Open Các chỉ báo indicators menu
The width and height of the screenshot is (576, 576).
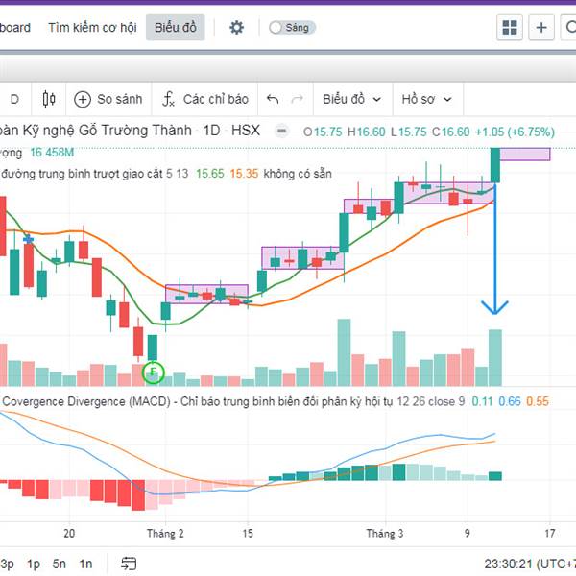tap(205, 99)
